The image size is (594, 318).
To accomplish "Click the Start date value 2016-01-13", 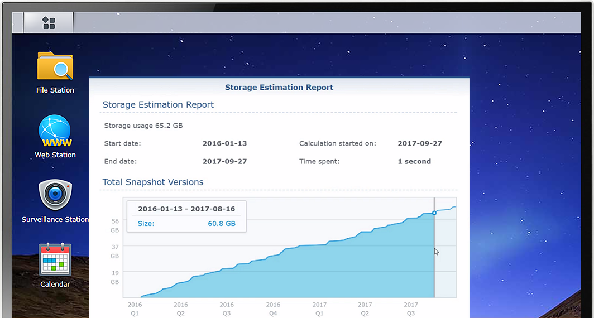I will click(x=224, y=143).
